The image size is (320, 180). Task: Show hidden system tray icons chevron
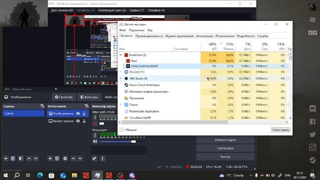pos(250,175)
